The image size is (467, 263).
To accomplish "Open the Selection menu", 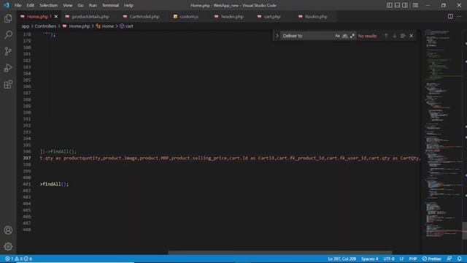I will pyautogui.click(x=49, y=5).
